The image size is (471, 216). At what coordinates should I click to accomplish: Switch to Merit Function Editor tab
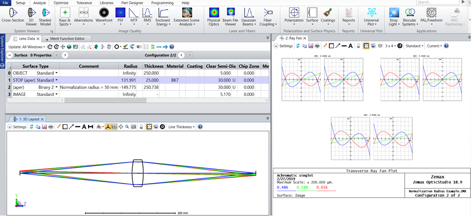click(x=66, y=39)
